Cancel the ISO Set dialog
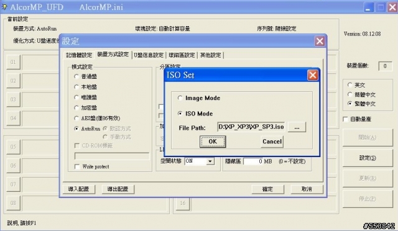 [x=272, y=142]
